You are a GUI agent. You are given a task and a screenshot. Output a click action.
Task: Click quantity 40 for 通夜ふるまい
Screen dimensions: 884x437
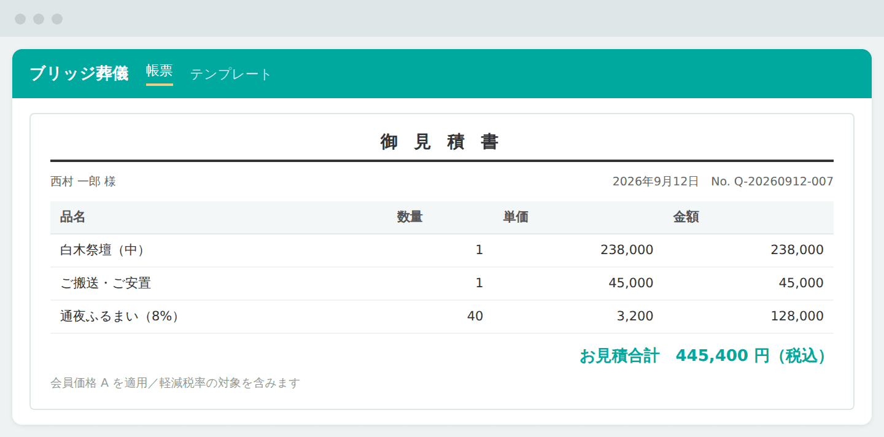pyautogui.click(x=475, y=317)
